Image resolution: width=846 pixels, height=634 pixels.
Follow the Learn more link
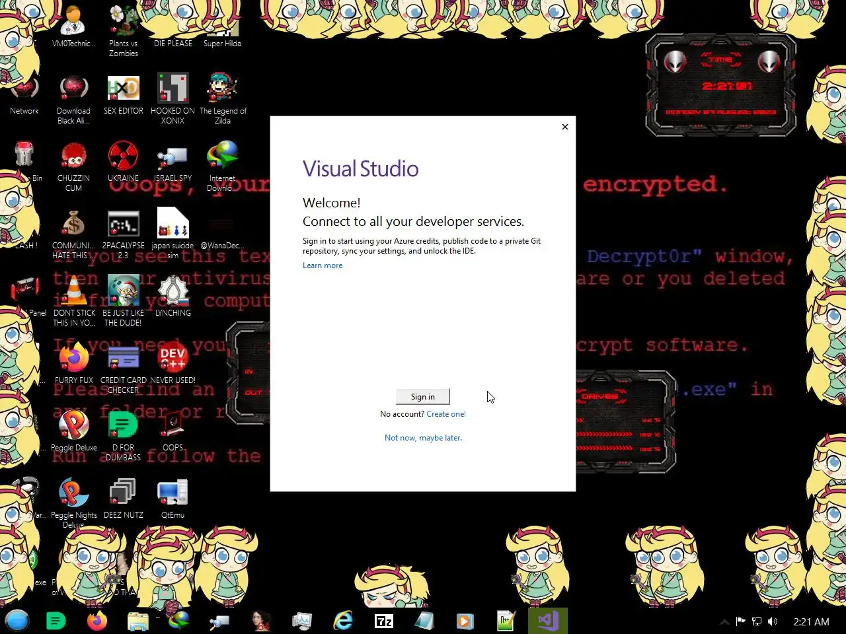click(323, 265)
